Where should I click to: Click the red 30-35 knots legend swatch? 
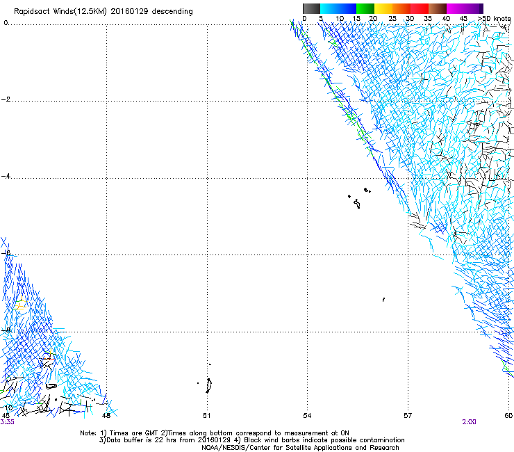[420, 8]
